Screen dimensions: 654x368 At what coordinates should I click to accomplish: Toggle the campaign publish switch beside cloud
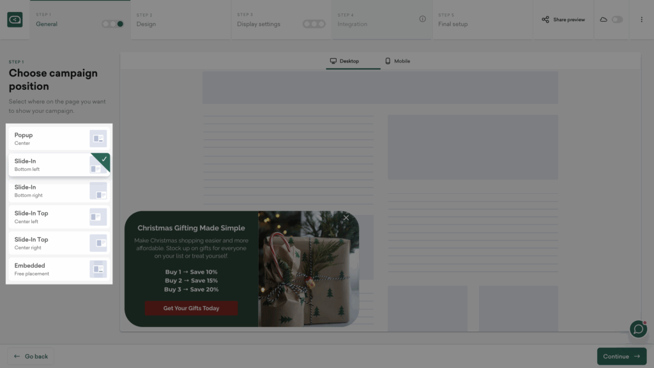[x=617, y=20]
